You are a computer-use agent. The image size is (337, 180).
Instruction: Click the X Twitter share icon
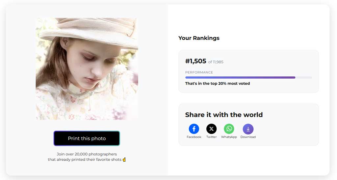click(x=211, y=129)
